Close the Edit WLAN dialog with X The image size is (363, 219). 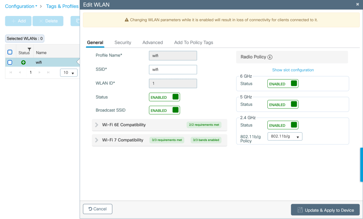click(357, 4)
